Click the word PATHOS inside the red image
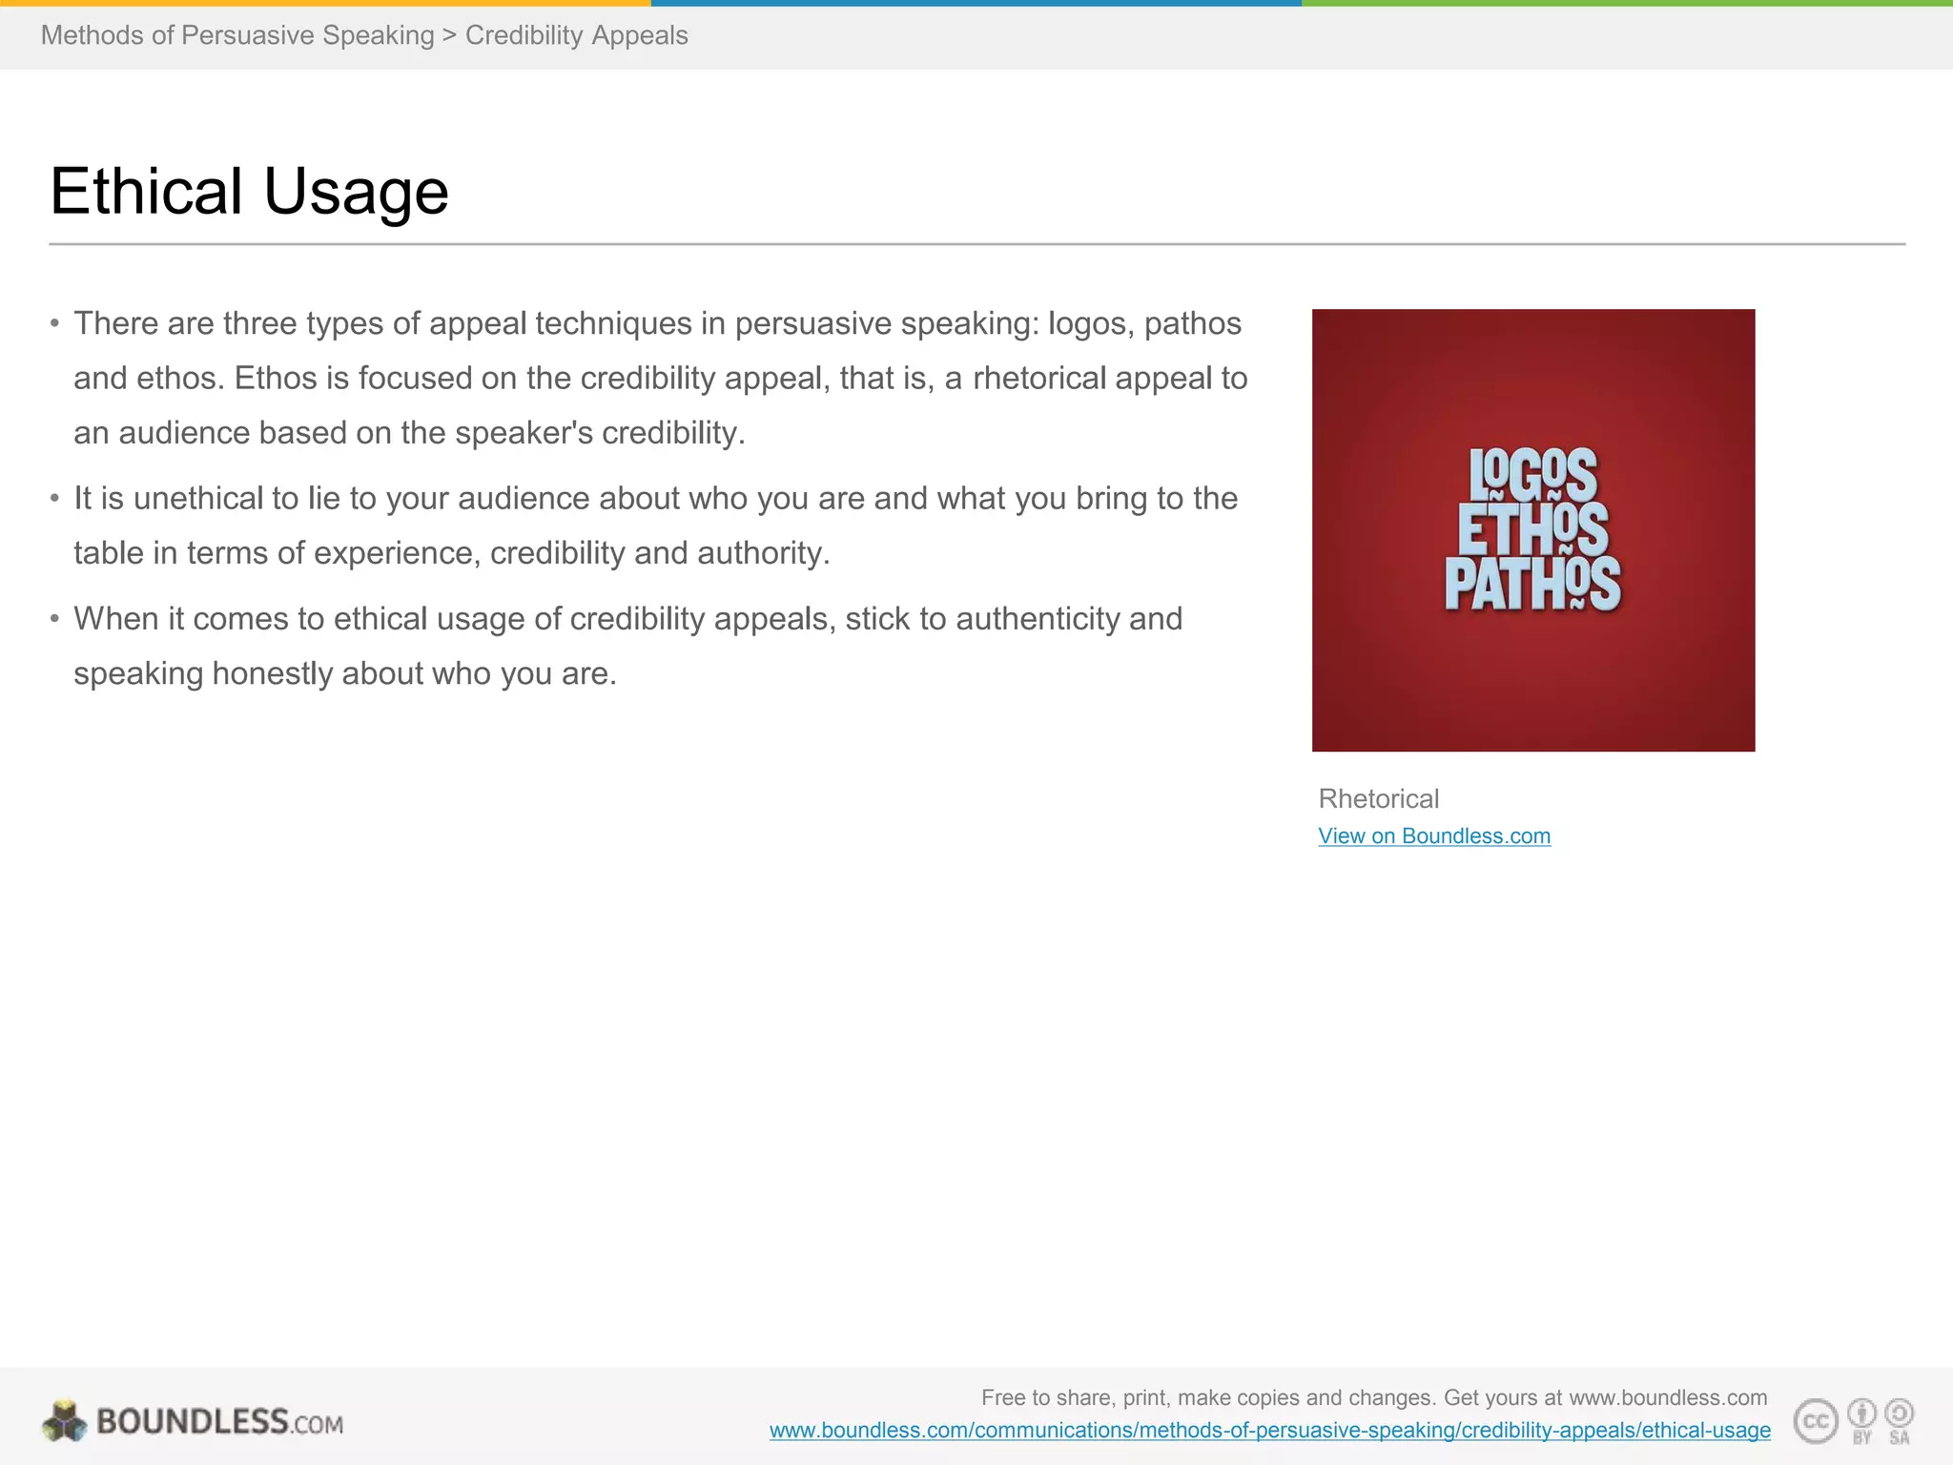The image size is (1953, 1465). [x=1532, y=584]
